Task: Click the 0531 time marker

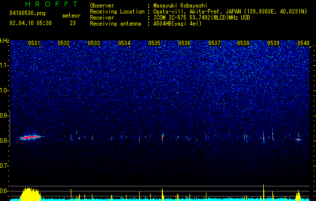Action: click(x=34, y=43)
